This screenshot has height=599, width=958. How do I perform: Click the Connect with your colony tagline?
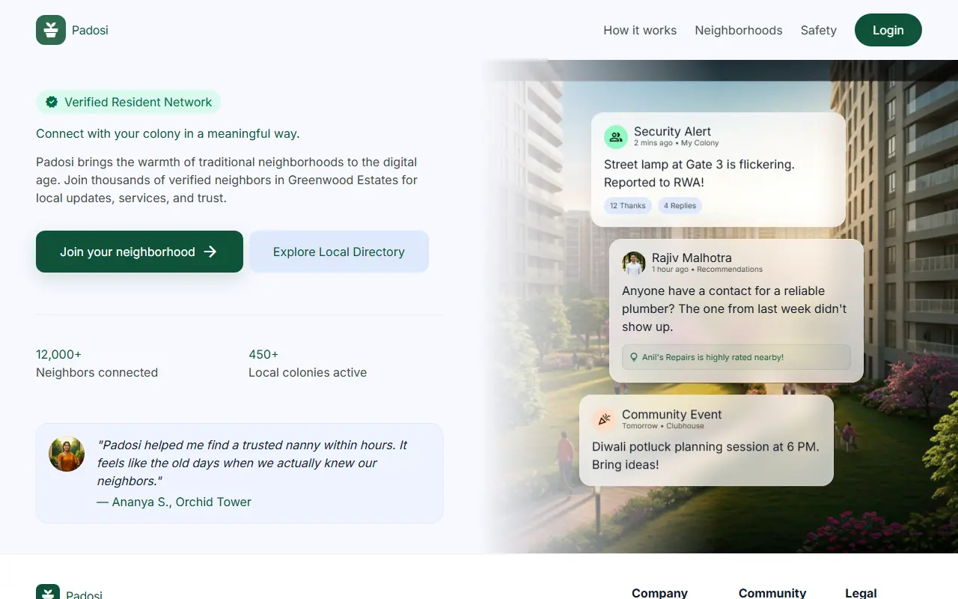point(168,133)
